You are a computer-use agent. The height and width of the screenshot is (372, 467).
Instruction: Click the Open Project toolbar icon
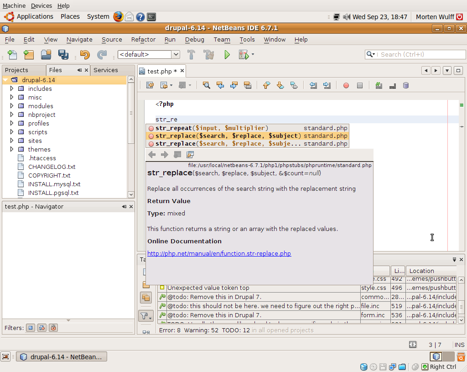click(x=46, y=55)
